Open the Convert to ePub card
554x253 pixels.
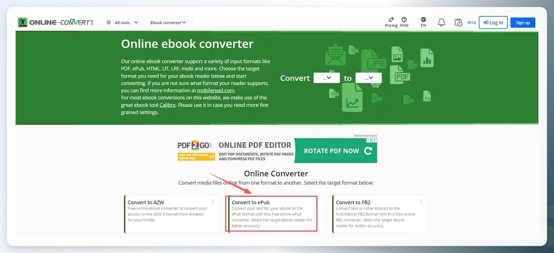(272, 213)
